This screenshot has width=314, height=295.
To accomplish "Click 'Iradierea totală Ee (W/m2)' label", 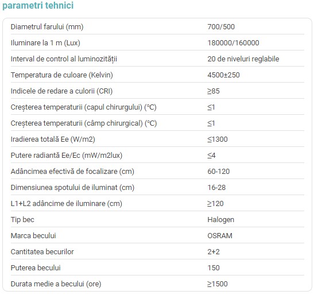I will click(x=53, y=139).
